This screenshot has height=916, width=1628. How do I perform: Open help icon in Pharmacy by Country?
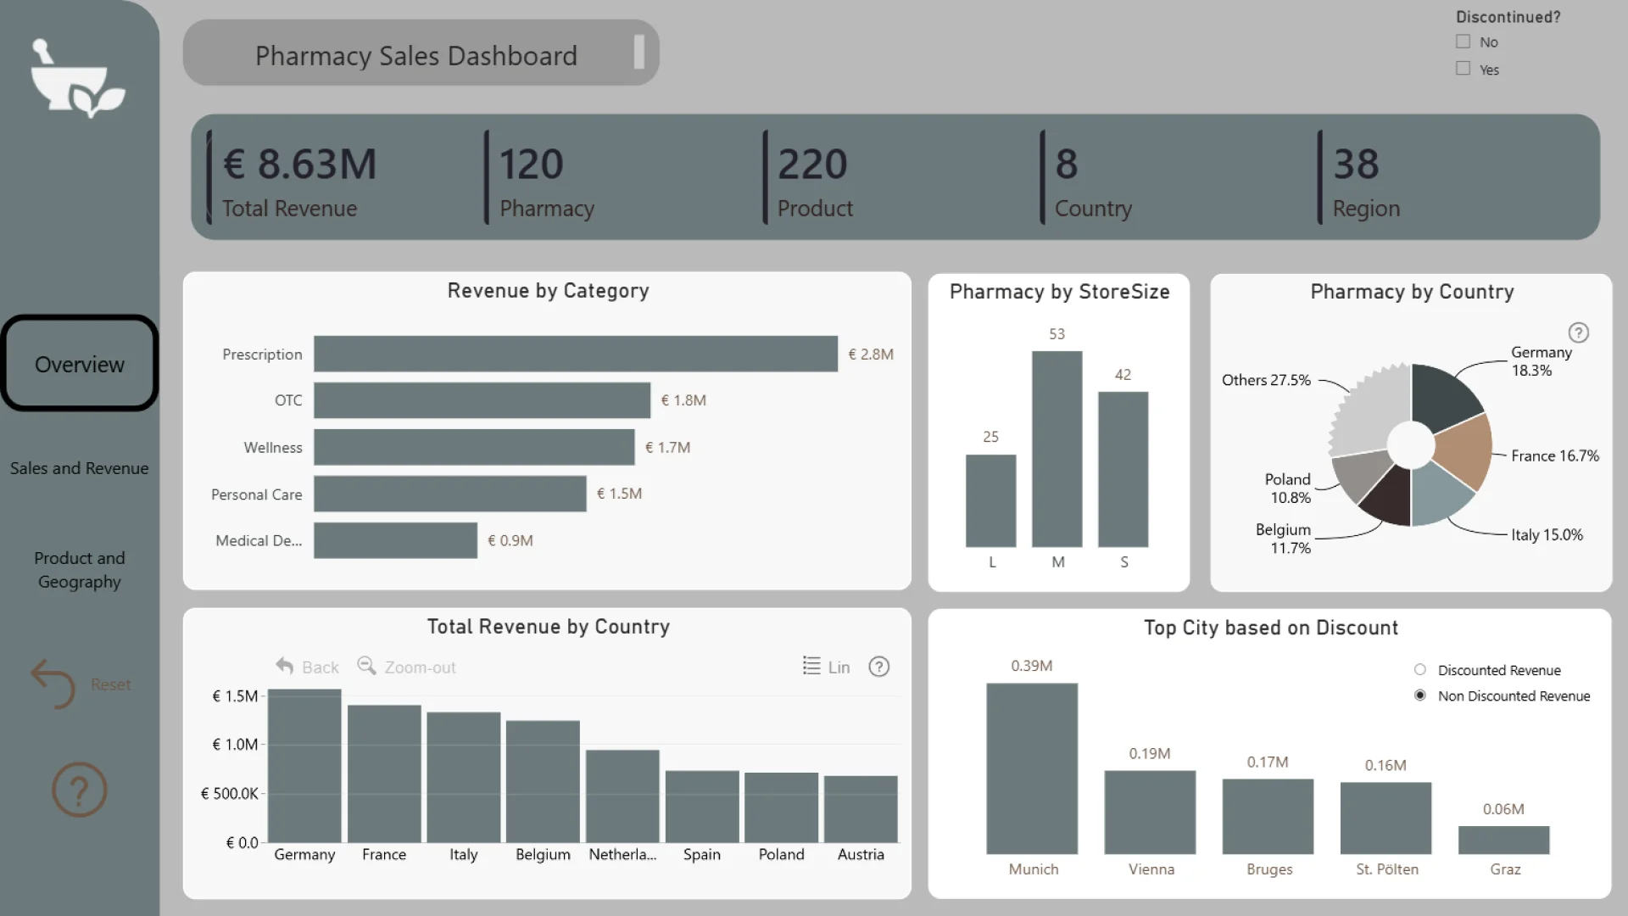point(1578,332)
